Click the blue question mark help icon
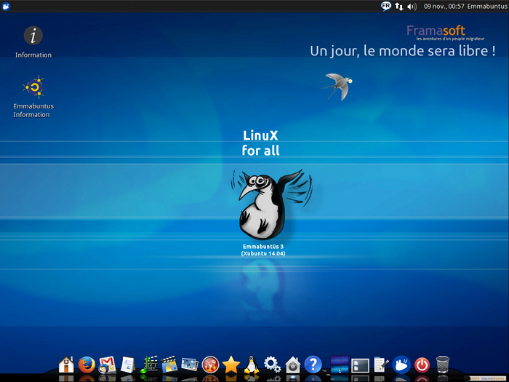Screen dimensions: 509x382 313,364
